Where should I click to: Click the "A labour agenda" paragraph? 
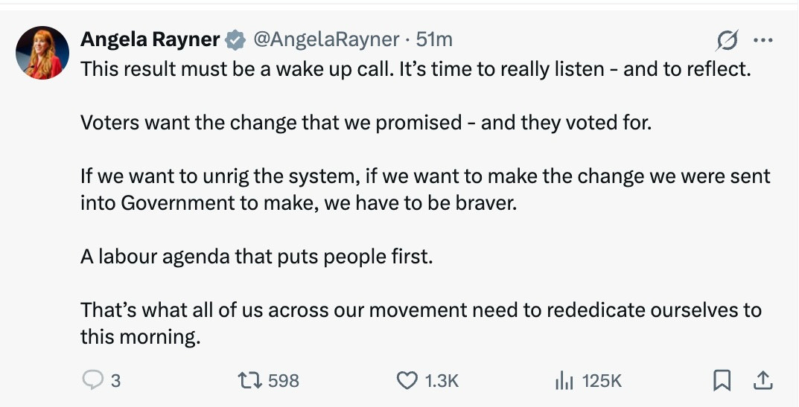tap(256, 257)
